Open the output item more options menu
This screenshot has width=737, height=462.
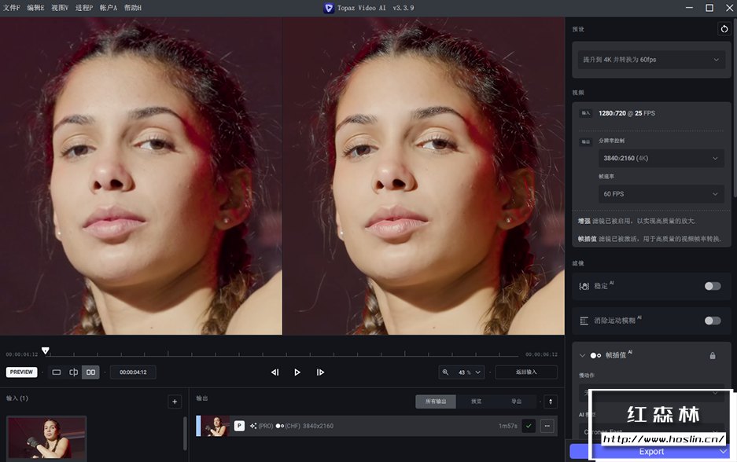547,426
